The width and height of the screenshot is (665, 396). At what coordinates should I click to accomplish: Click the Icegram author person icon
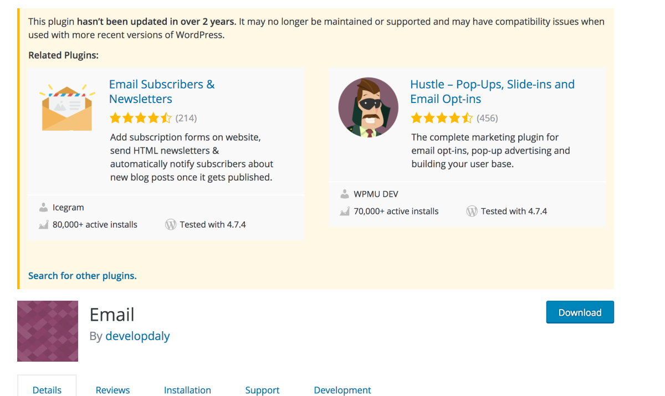coord(43,208)
